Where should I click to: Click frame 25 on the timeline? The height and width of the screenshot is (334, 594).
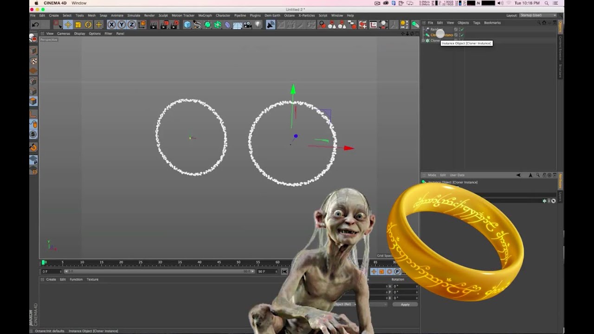coord(141,263)
